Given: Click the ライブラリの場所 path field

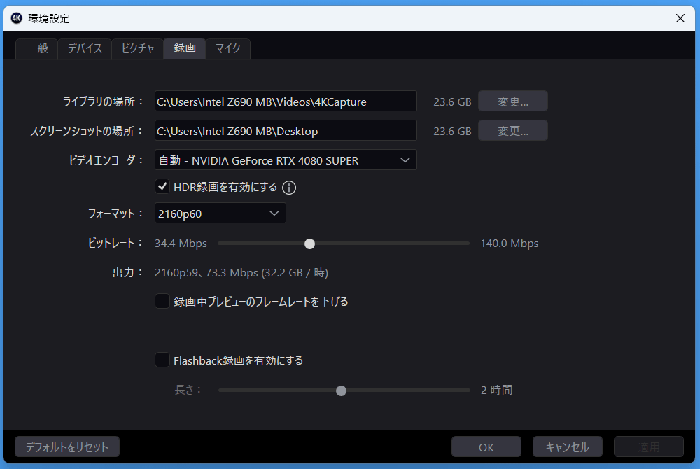Looking at the screenshot, I should point(285,101).
